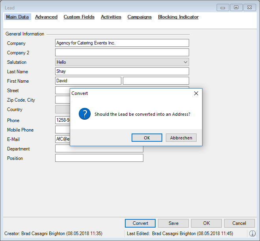260x241 pixels.
Task: Select the Campaigns tab
Action: (139, 17)
